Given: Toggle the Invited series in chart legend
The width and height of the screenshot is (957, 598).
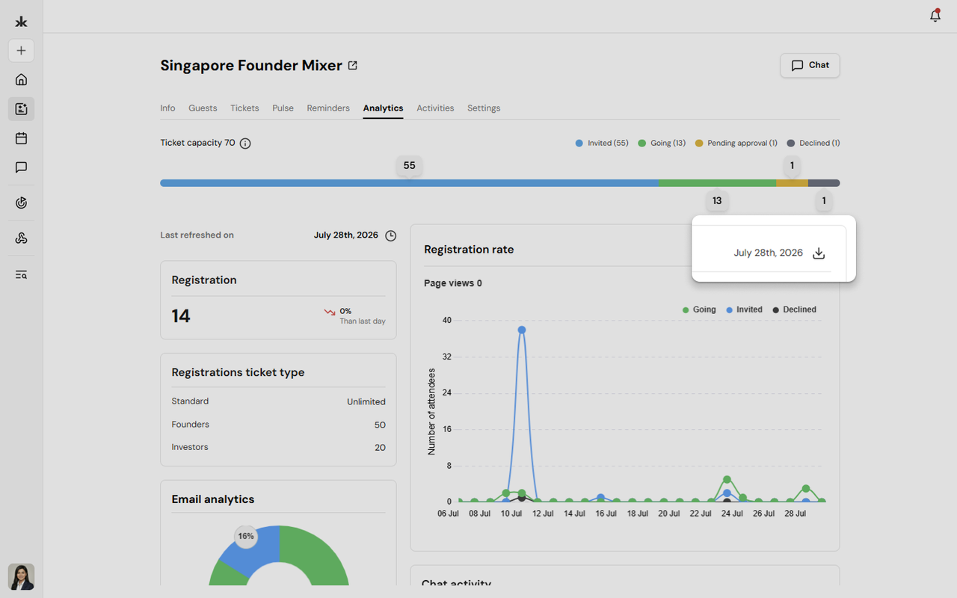Looking at the screenshot, I should [x=744, y=309].
